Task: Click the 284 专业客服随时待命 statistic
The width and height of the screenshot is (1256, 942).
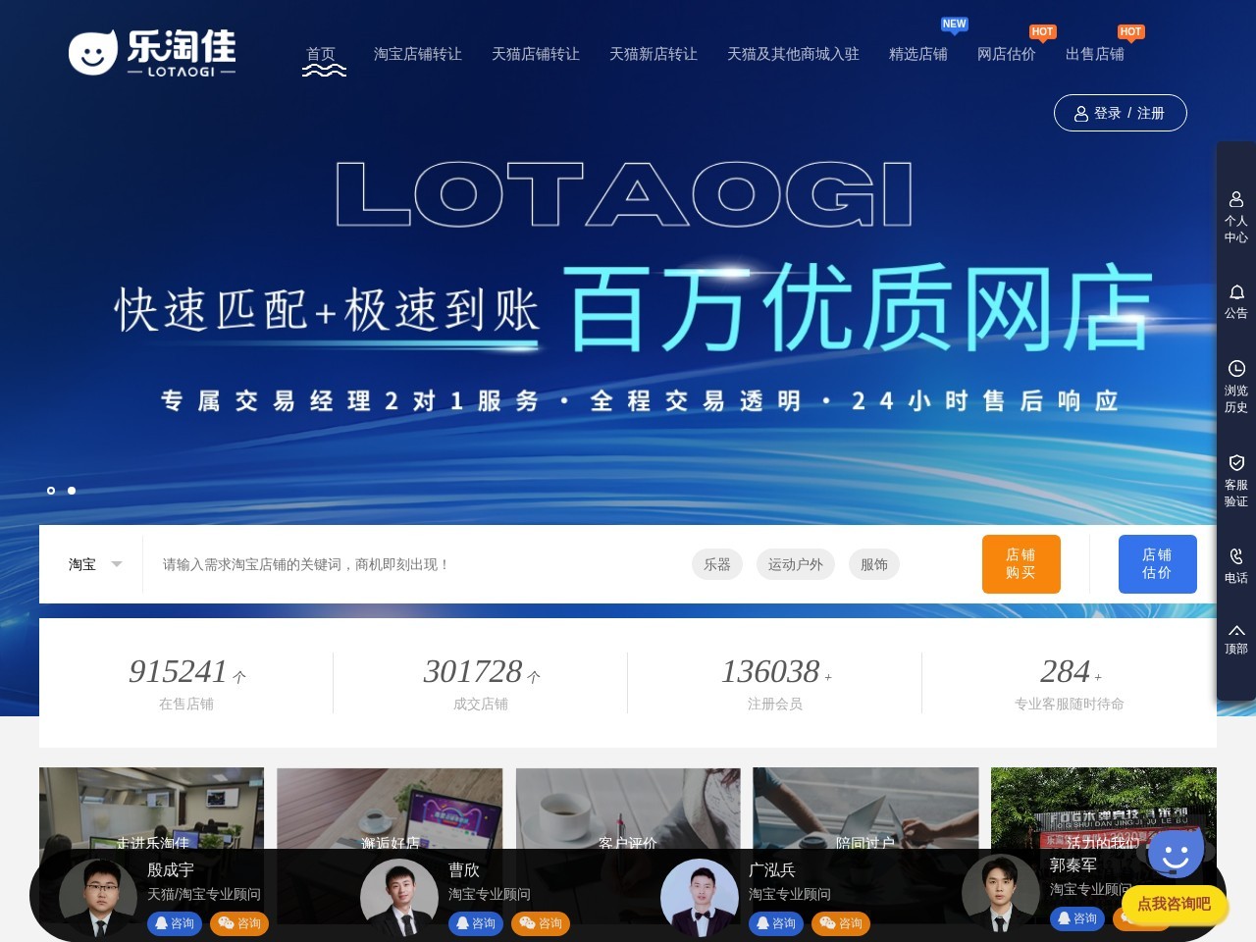Action: point(1070,683)
